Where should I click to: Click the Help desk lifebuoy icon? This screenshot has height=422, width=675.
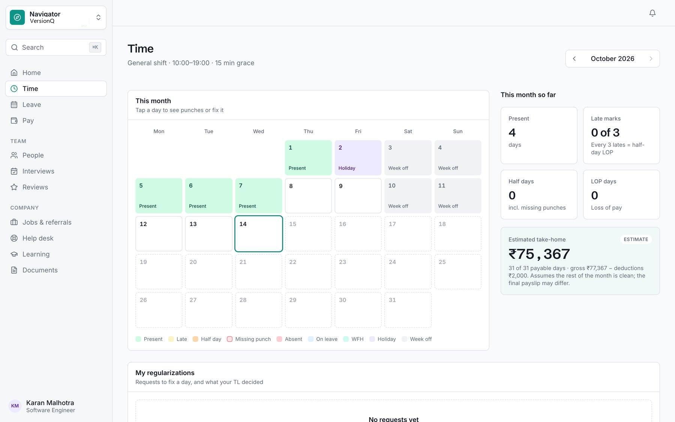point(14,238)
